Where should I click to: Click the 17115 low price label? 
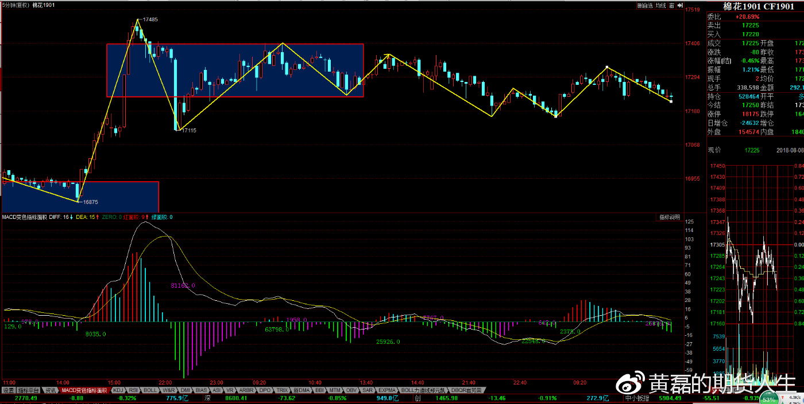pos(189,131)
